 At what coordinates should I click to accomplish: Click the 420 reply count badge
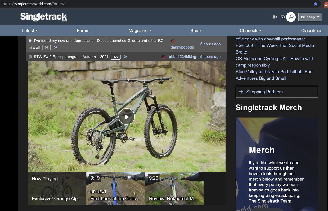point(116,57)
